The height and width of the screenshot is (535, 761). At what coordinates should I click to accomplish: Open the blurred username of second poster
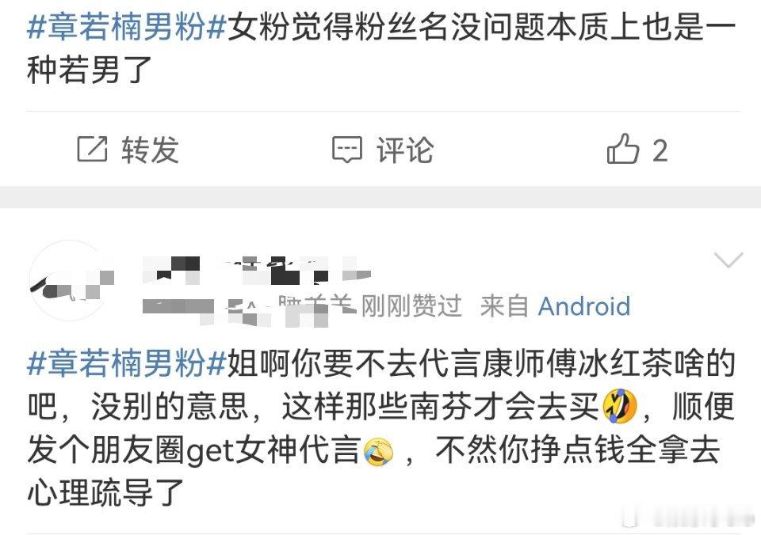point(257,271)
